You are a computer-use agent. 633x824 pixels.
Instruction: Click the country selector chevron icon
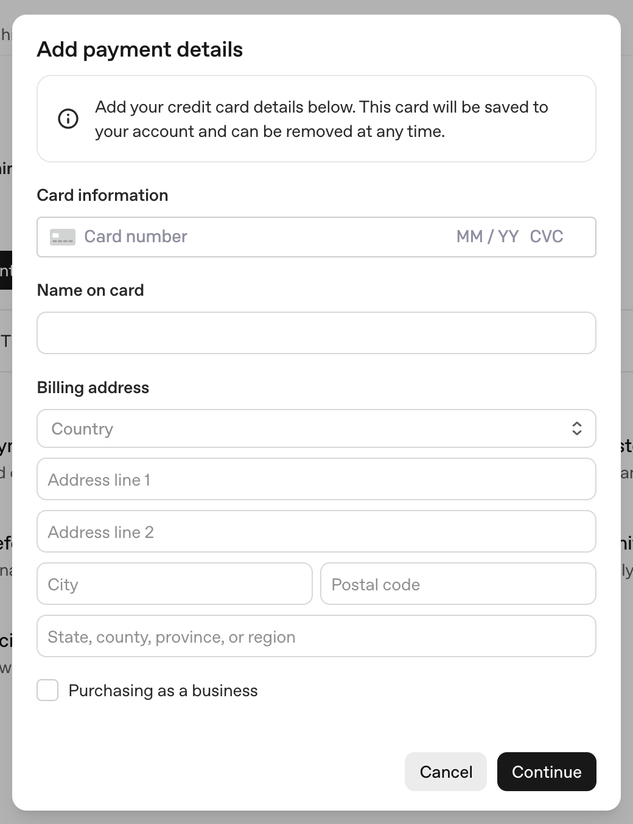[x=577, y=428]
